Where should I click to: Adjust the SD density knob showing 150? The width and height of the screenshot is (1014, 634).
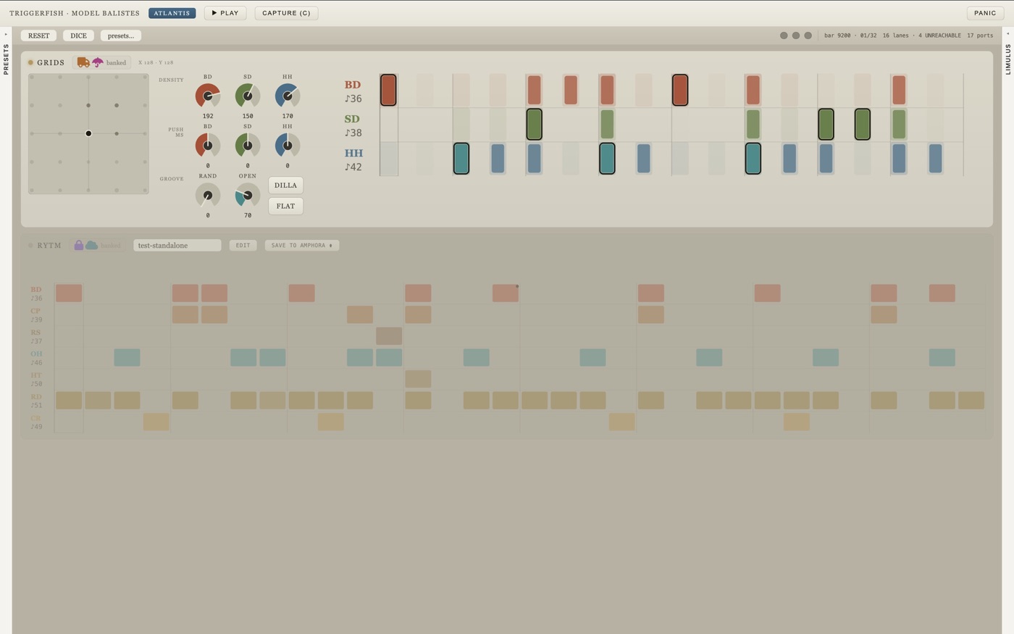pos(248,96)
